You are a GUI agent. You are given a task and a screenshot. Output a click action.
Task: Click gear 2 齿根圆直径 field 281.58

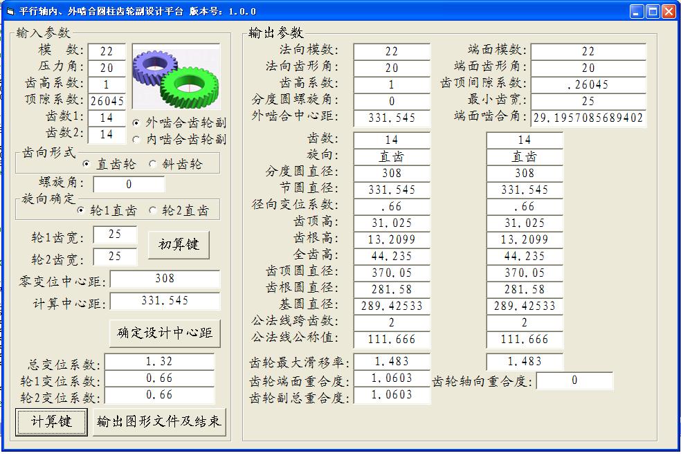click(x=525, y=289)
